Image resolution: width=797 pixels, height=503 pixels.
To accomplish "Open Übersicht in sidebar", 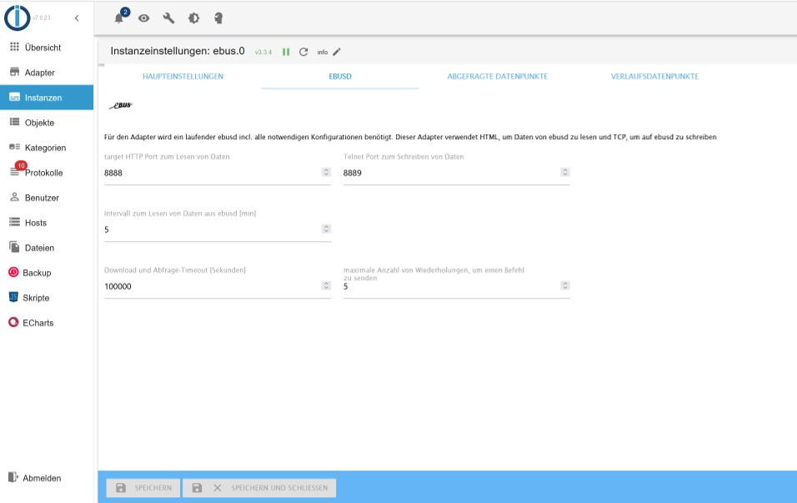I will tap(47, 48).
